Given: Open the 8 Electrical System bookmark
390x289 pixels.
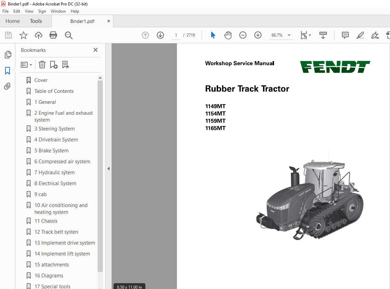Looking at the screenshot, I should 56,183.
